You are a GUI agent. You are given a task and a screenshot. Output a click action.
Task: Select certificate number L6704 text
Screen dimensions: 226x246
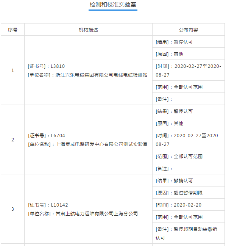58,136
